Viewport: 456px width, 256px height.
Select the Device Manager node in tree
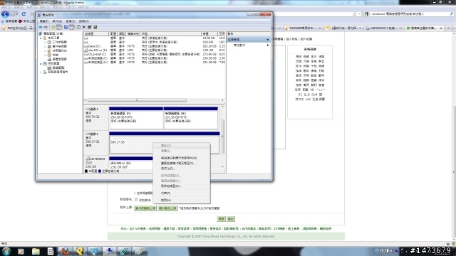pyautogui.click(x=58, y=59)
